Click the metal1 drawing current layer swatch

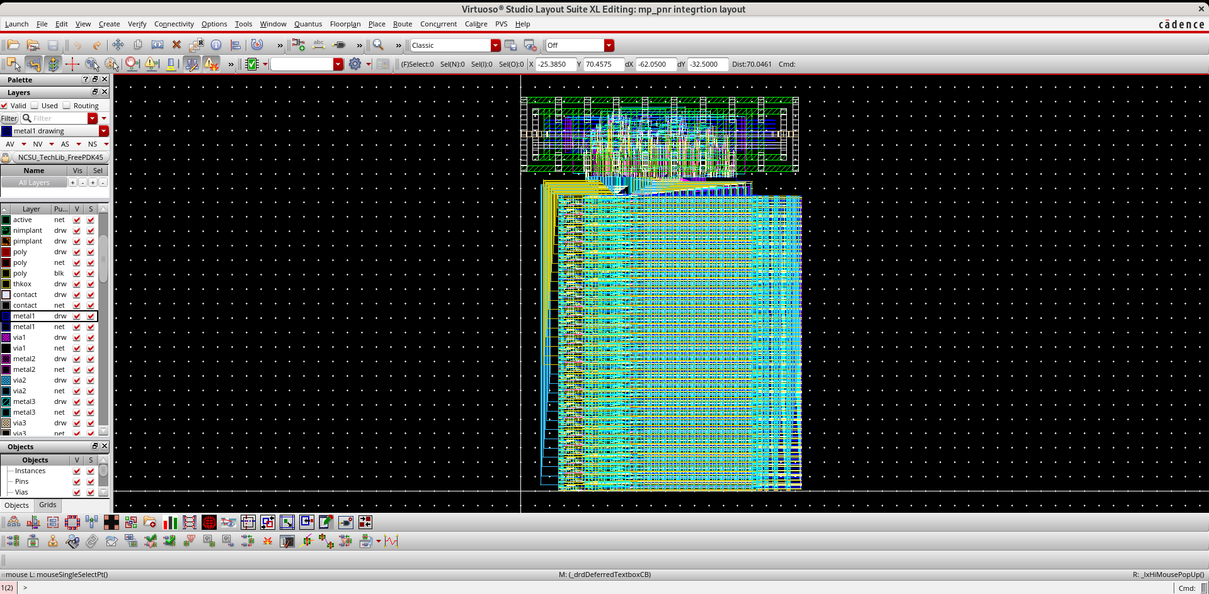(x=7, y=131)
